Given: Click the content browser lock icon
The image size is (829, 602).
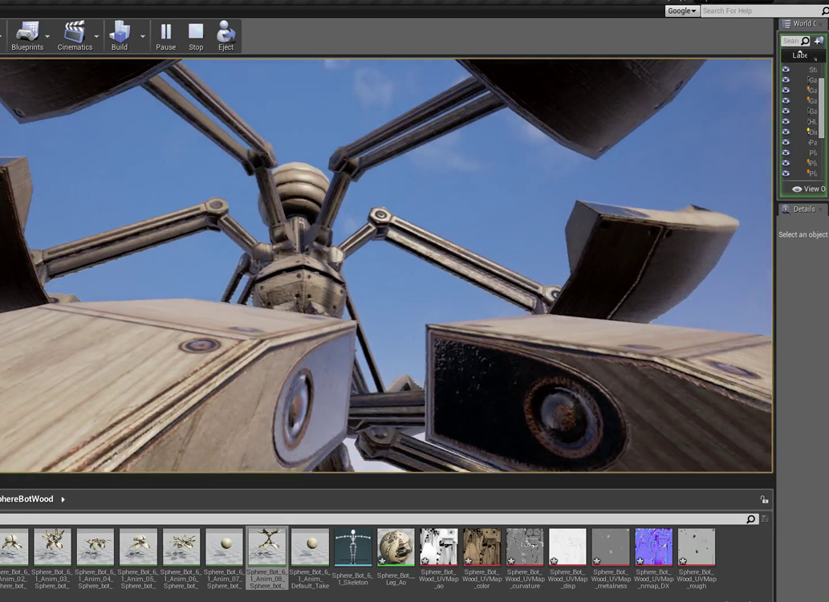Looking at the screenshot, I should [x=764, y=498].
